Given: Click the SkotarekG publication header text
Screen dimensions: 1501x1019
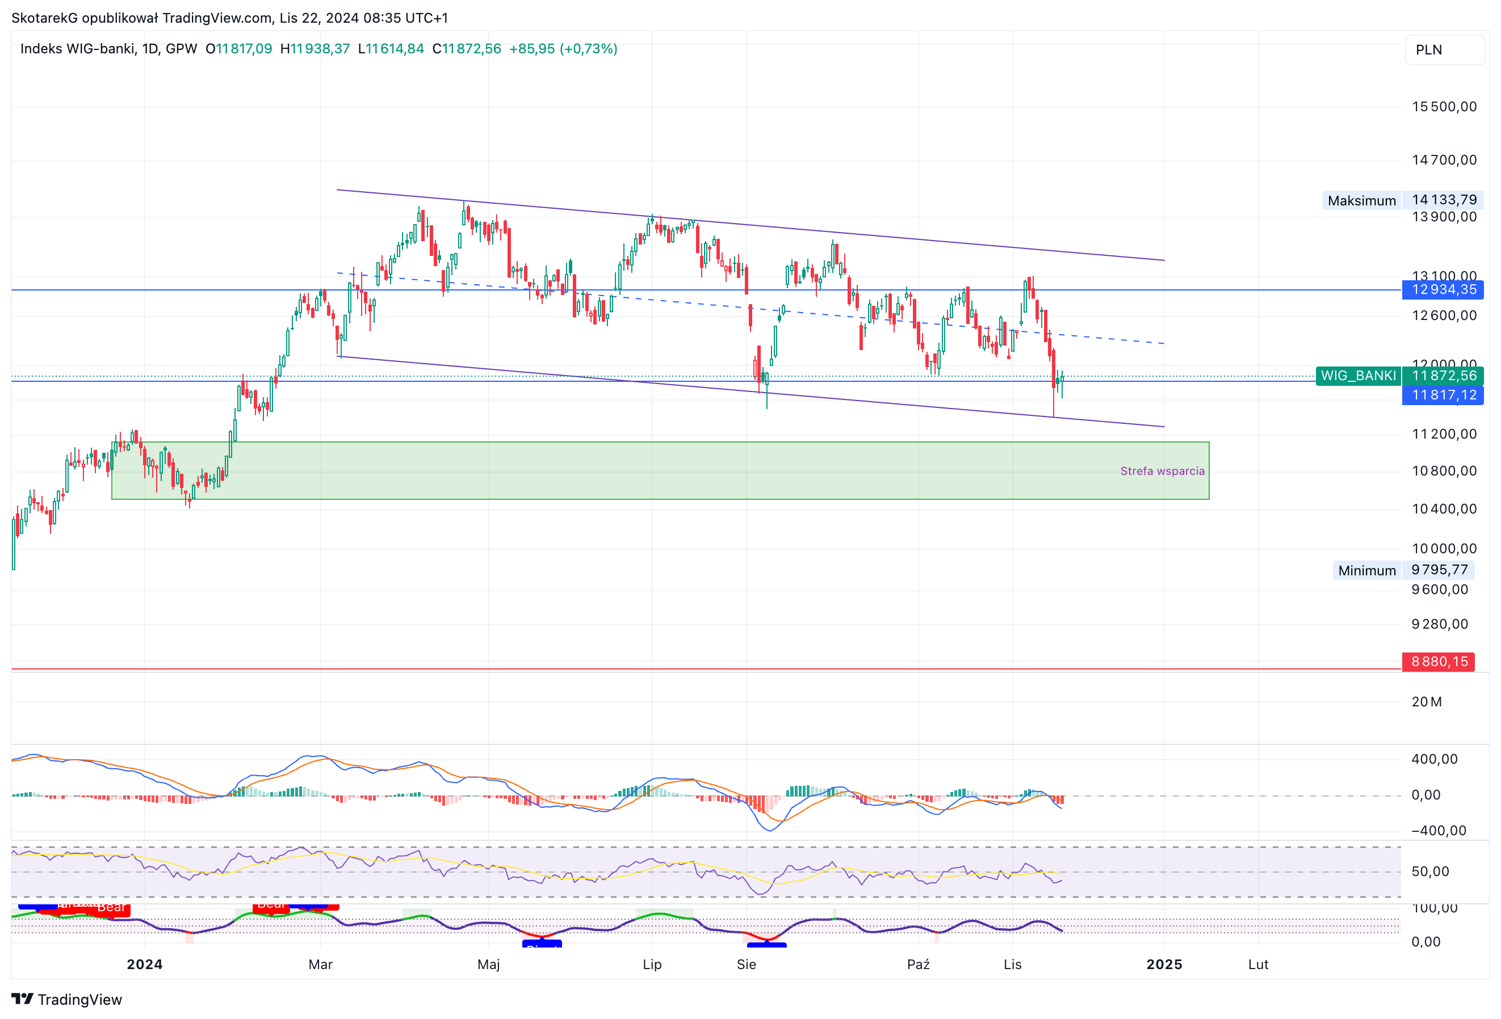Looking at the screenshot, I should coord(229,18).
